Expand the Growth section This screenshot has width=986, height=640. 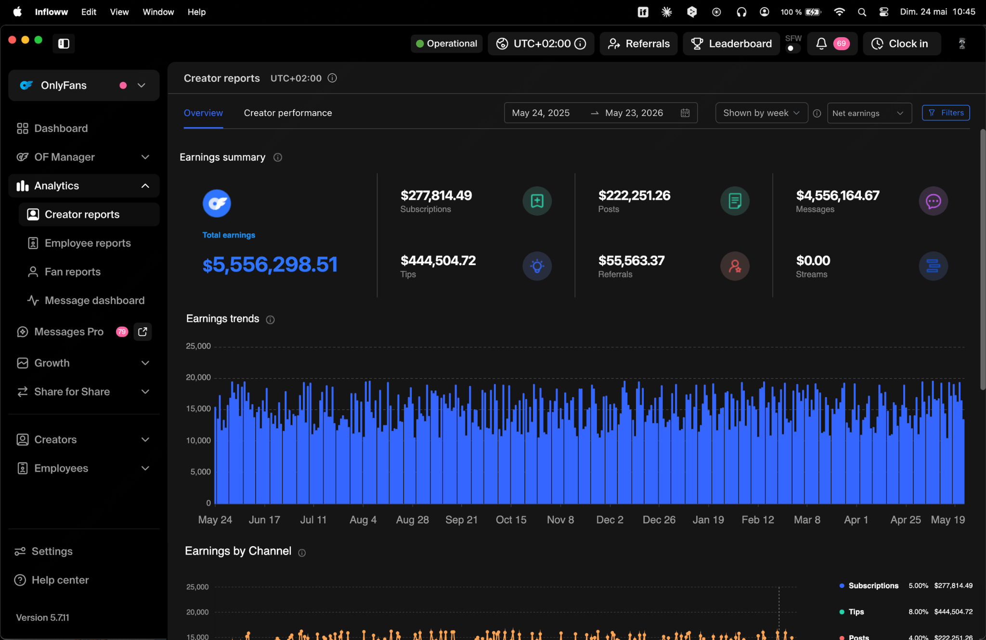coord(84,363)
